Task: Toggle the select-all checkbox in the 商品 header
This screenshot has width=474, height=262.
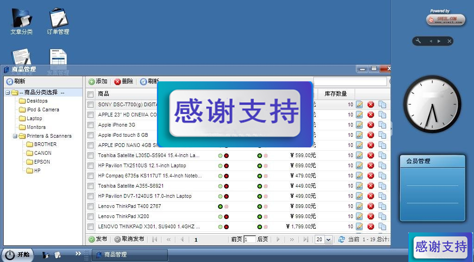Action: point(90,94)
